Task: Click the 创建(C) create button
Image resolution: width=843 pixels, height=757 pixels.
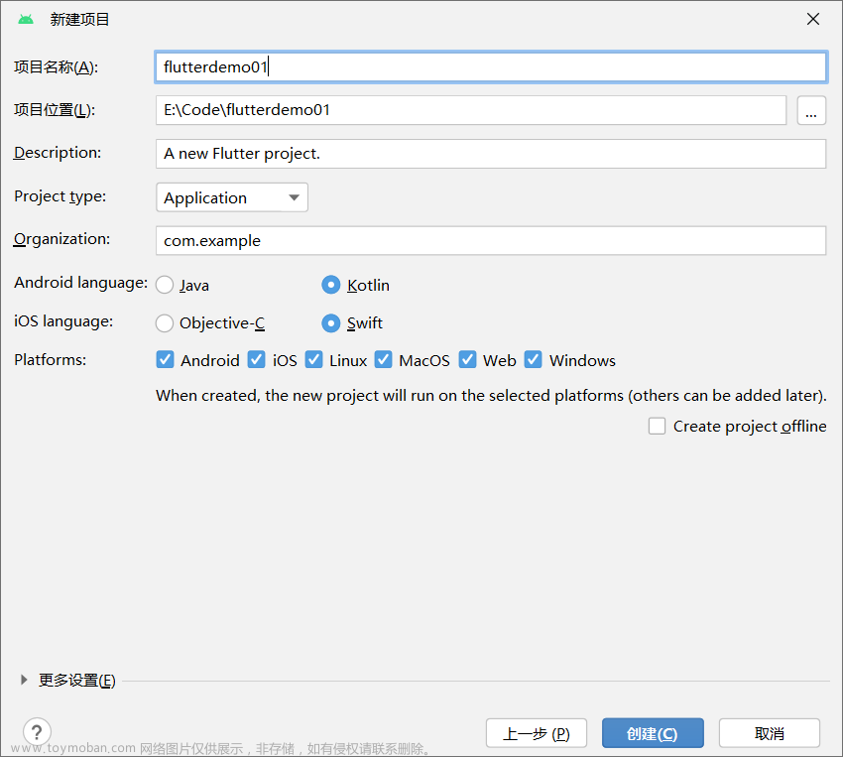Action: pos(653,733)
